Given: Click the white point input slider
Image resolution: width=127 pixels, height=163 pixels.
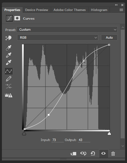Looking at the screenshot, I should tap(109, 133).
